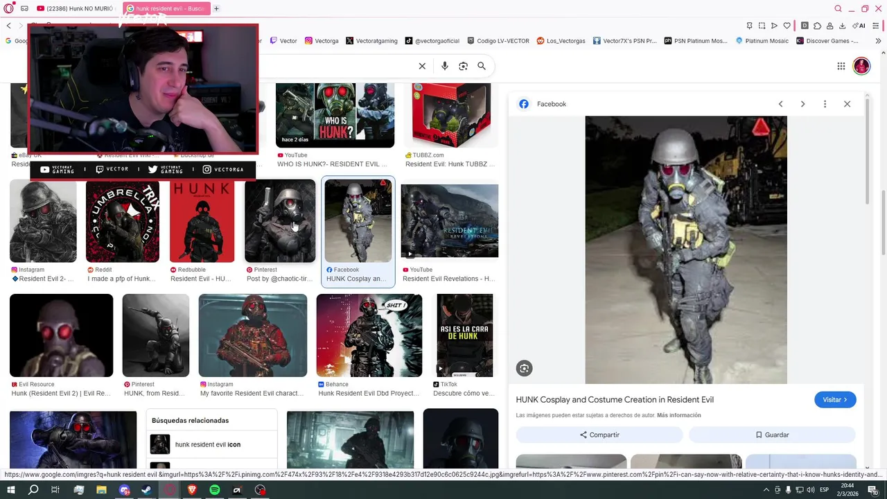This screenshot has width=887, height=499.
Task: Open the Discover Games bookmark
Action: click(x=827, y=41)
